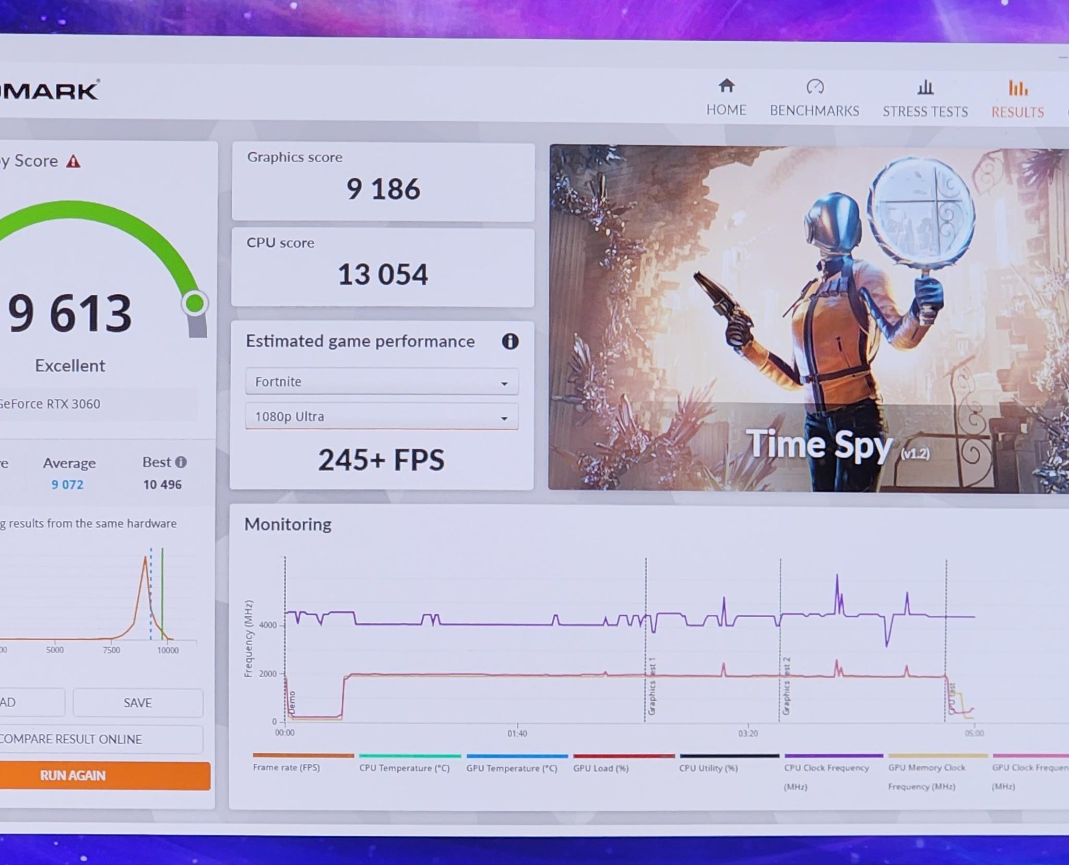The width and height of the screenshot is (1069, 865).
Task: Click the orange RUN AGAIN button
Action: point(104,776)
